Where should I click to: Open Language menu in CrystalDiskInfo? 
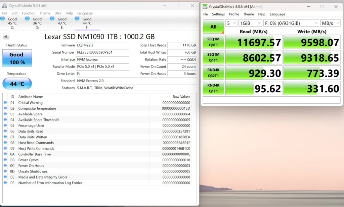pyautogui.click(x=85, y=13)
